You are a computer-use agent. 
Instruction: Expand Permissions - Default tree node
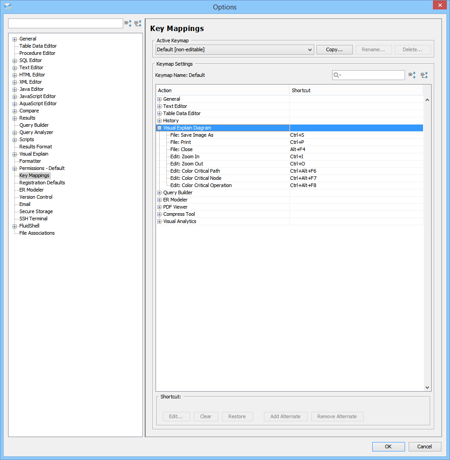point(15,169)
